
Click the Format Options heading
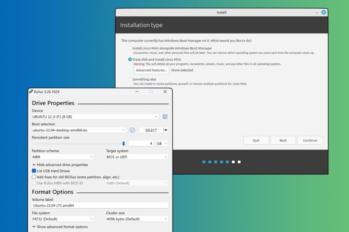(x=53, y=192)
